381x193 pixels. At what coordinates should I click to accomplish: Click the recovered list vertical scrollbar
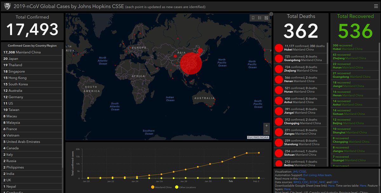[x=379, y=70]
